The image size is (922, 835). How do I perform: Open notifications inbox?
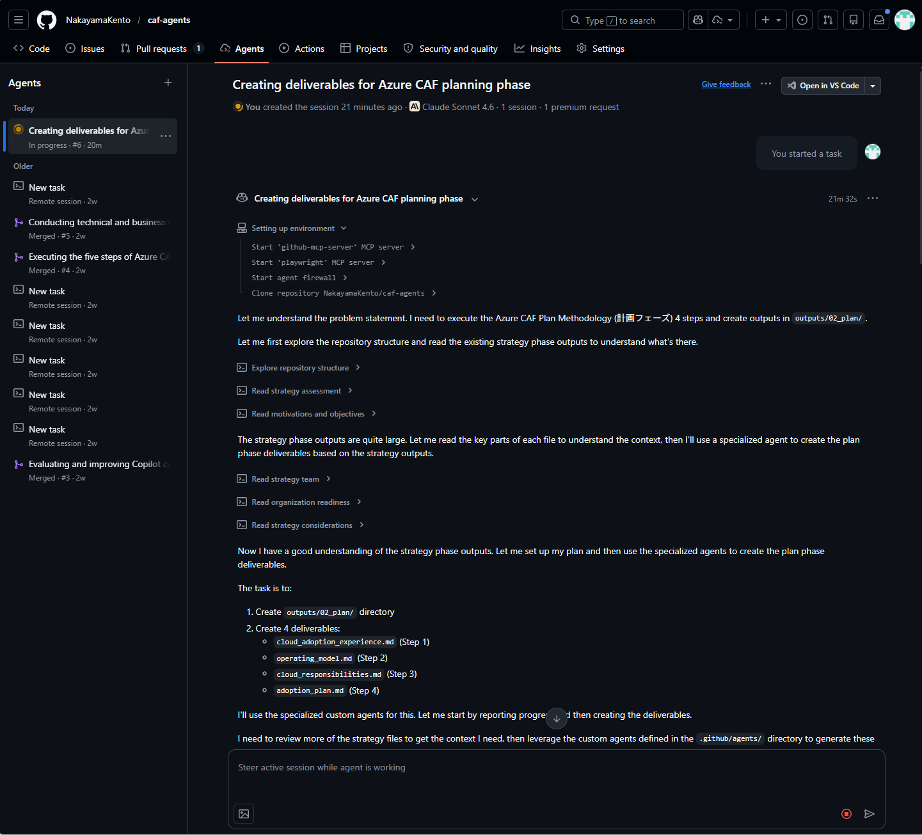[879, 20]
